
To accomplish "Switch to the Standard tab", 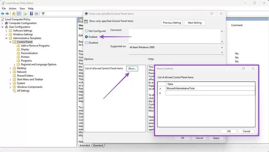I will point(98,146).
